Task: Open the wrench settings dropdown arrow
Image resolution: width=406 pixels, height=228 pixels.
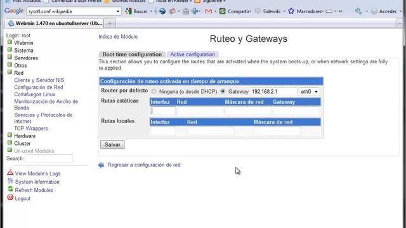Action: tap(367, 11)
